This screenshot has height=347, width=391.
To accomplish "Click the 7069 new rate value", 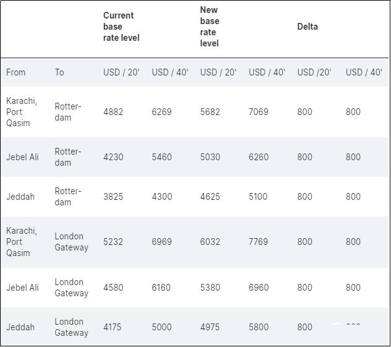I will (x=259, y=112).
